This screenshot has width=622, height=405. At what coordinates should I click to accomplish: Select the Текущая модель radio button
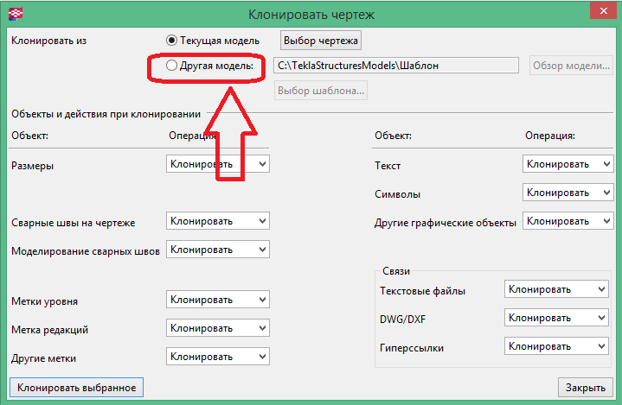(x=172, y=41)
